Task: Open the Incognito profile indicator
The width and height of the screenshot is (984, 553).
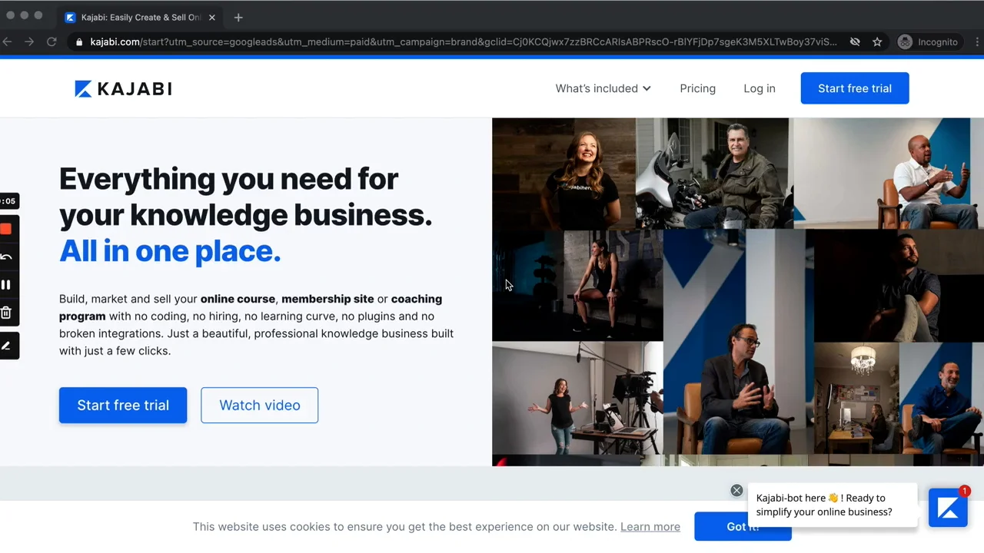Action: click(x=928, y=42)
